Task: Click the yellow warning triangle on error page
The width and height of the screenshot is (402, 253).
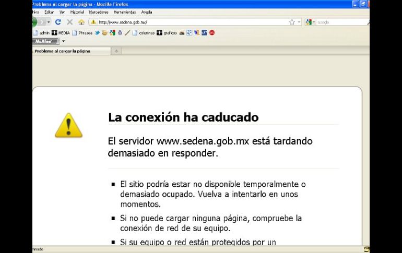Action: point(68,125)
